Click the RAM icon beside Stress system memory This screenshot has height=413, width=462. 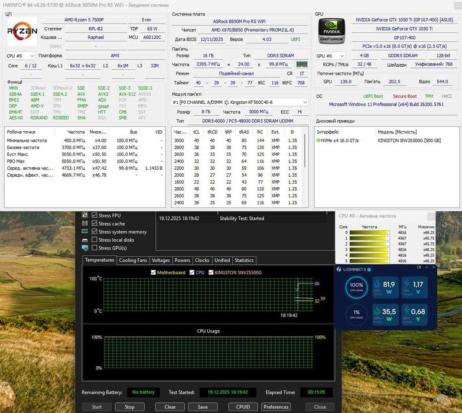pos(85,232)
